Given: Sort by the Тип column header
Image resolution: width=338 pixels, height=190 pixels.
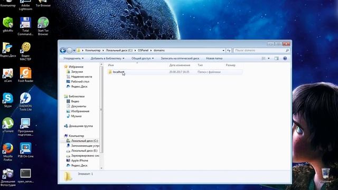Looking at the screenshot, I should (200, 65).
